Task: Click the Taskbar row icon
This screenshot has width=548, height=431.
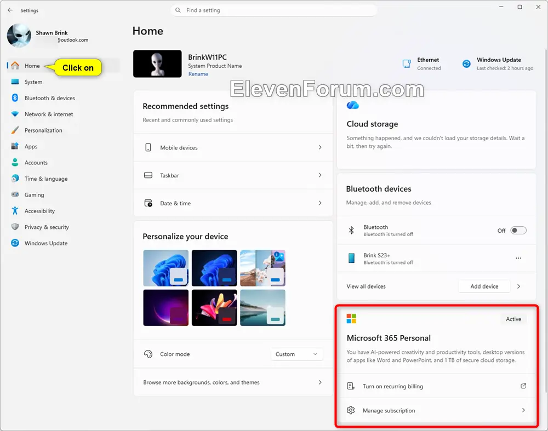Action: (148, 175)
